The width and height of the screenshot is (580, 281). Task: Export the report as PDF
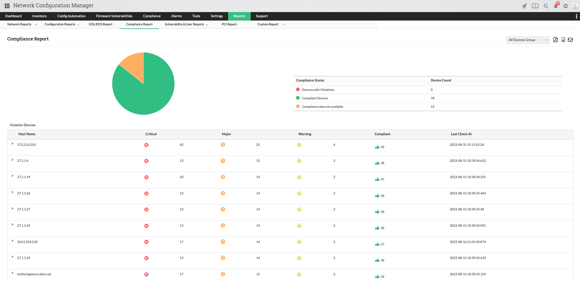pos(555,40)
